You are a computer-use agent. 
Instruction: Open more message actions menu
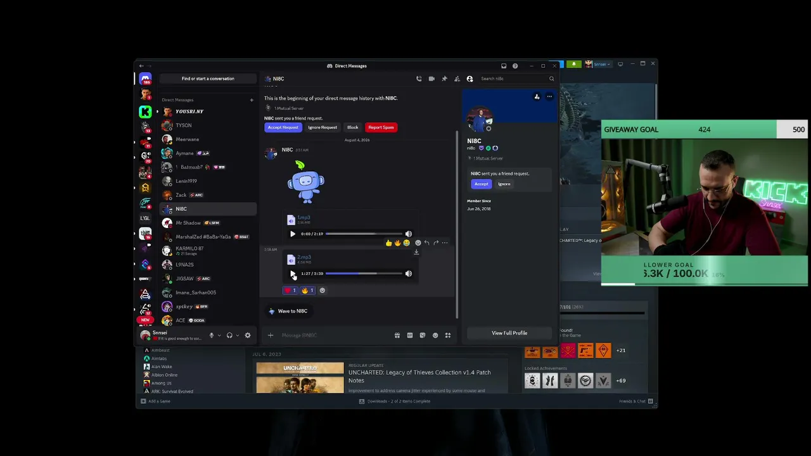pos(445,243)
